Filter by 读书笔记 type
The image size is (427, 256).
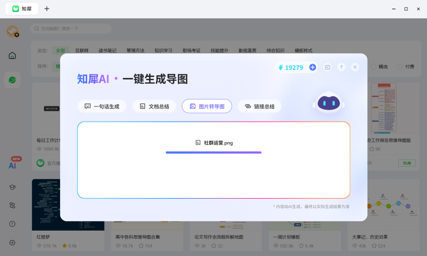[107, 51]
